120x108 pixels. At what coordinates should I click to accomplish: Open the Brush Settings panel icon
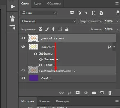[x=13, y=27]
